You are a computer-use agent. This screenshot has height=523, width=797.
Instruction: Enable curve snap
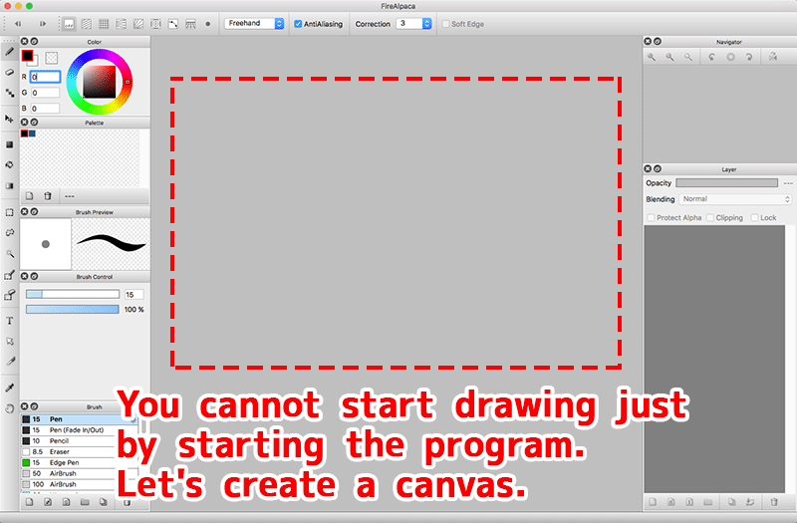[x=172, y=24]
